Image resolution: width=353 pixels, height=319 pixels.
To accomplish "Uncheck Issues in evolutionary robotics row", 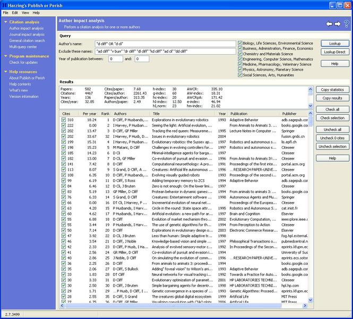I will pos(64,137).
